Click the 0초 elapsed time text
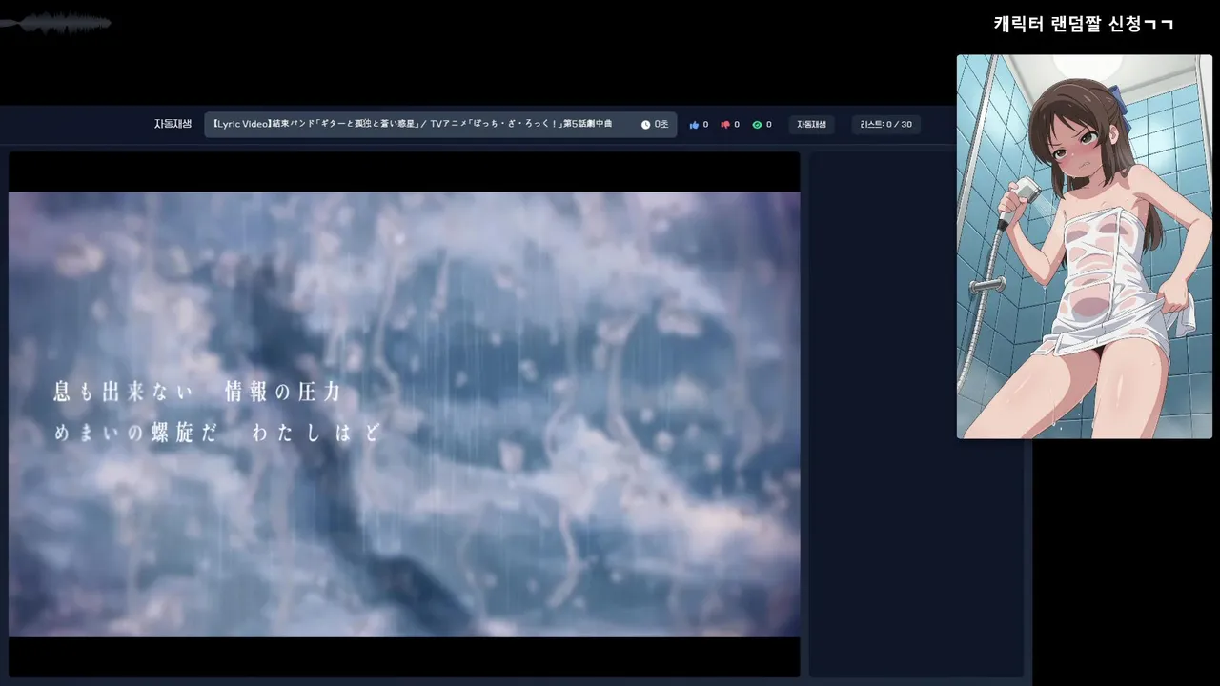The height and width of the screenshot is (686, 1220). [661, 125]
